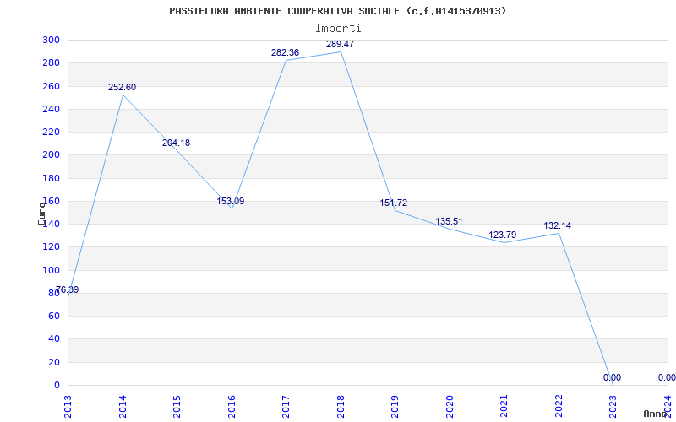Click the 140 y-axis tick label
This screenshot has width=676, height=422.
tap(51, 224)
